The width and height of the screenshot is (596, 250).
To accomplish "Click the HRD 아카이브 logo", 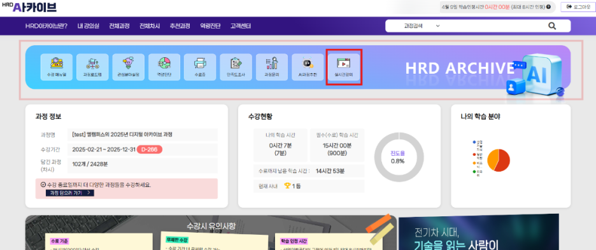I will pyautogui.click(x=29, y=7).
